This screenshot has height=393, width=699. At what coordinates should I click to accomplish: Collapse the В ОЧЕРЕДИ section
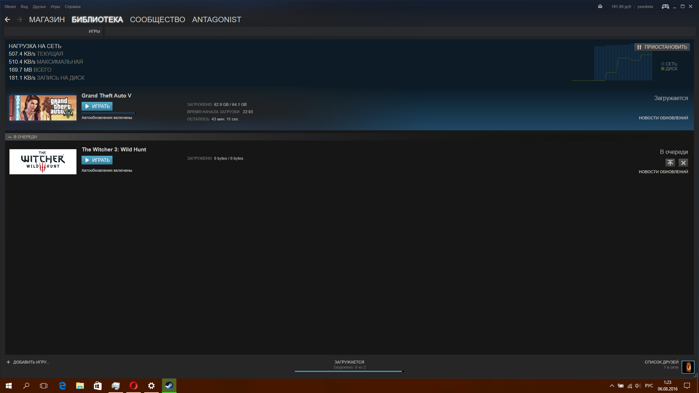pyautogui.click(x=10, y=137)
